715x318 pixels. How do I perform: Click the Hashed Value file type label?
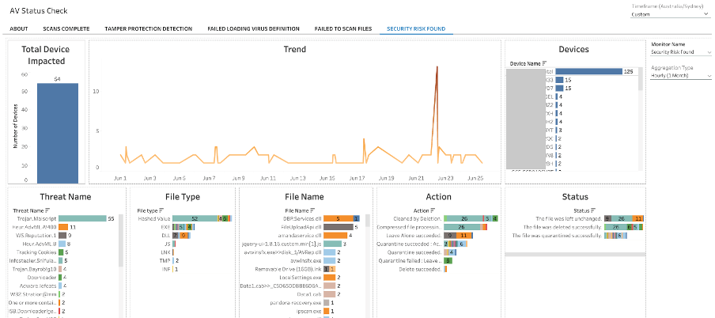[153, 219]
